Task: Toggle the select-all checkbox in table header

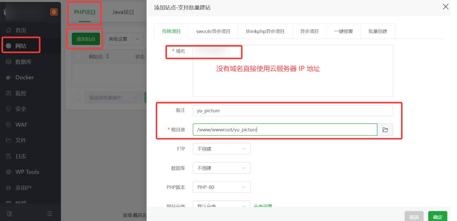Action: pos(78,57)
